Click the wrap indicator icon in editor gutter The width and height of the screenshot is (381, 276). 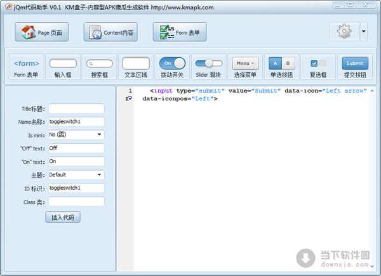coord(130,99)
